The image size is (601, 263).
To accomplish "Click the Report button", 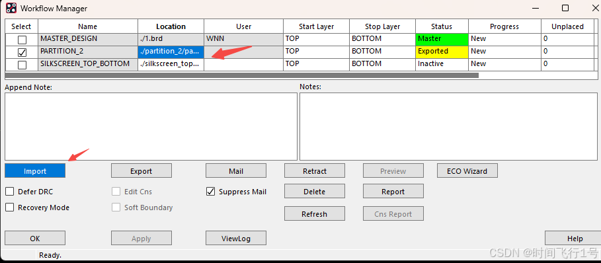I will [393, 192].
